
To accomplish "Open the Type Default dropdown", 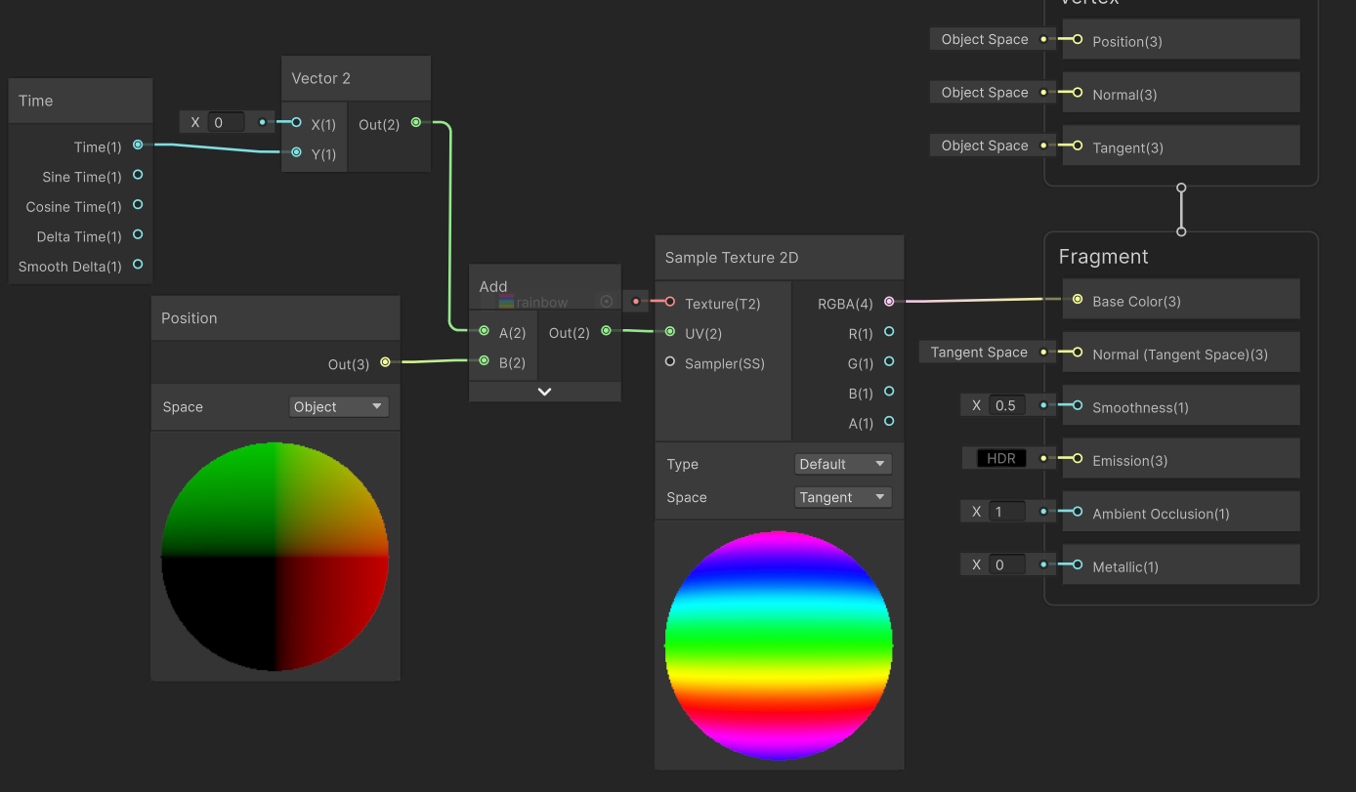I will click(x=843, y=464).
